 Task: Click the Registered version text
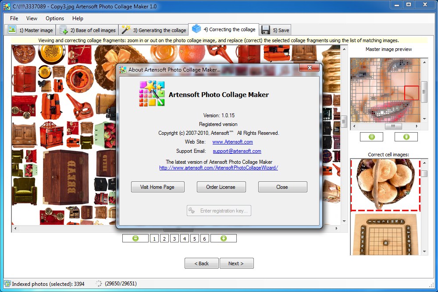pyautogui.click(x=218, y=124)
